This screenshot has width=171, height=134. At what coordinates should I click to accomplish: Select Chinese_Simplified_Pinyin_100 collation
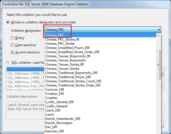tap(100, 48)
